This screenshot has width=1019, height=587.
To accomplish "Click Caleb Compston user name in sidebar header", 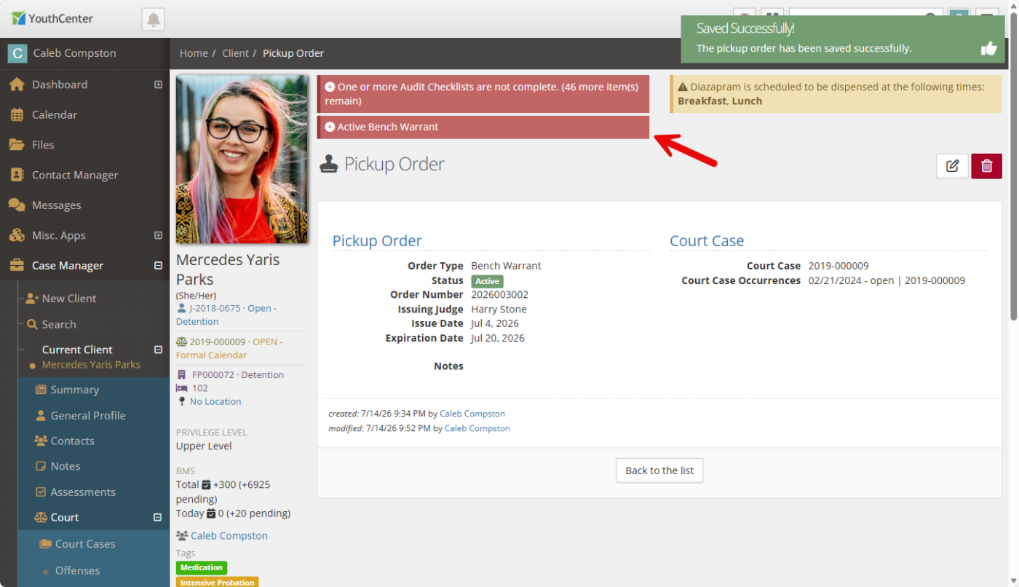I will (x=74, y=53).
